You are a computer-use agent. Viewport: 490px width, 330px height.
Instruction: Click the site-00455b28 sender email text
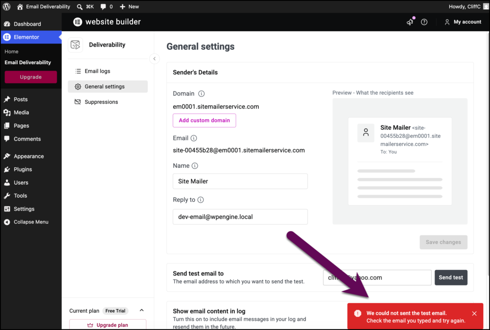(x=239, y=151)
